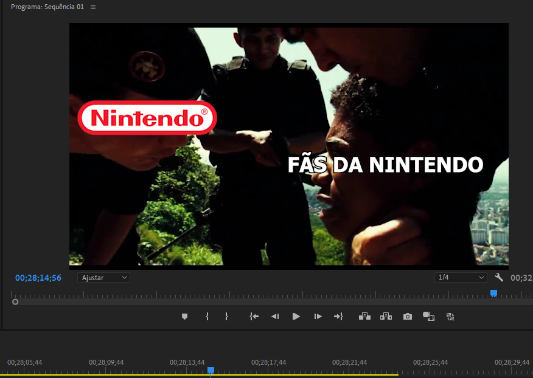Click the program monitor playhead marker
The image size is (533, 378).
pyautogui.click(x=493, y=294)
